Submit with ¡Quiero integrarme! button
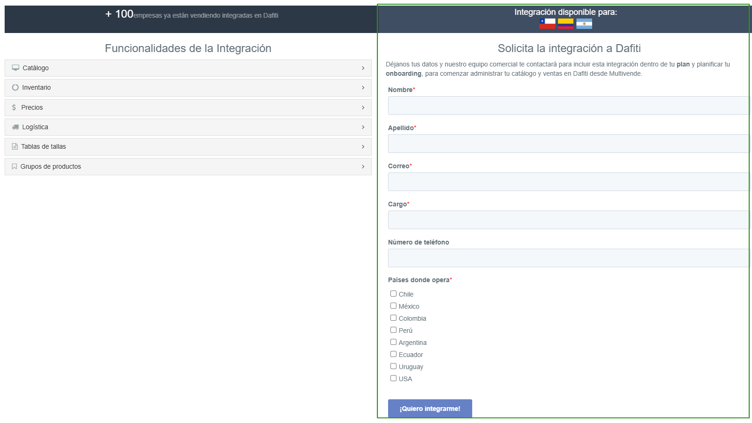 [x=430, y=409]
